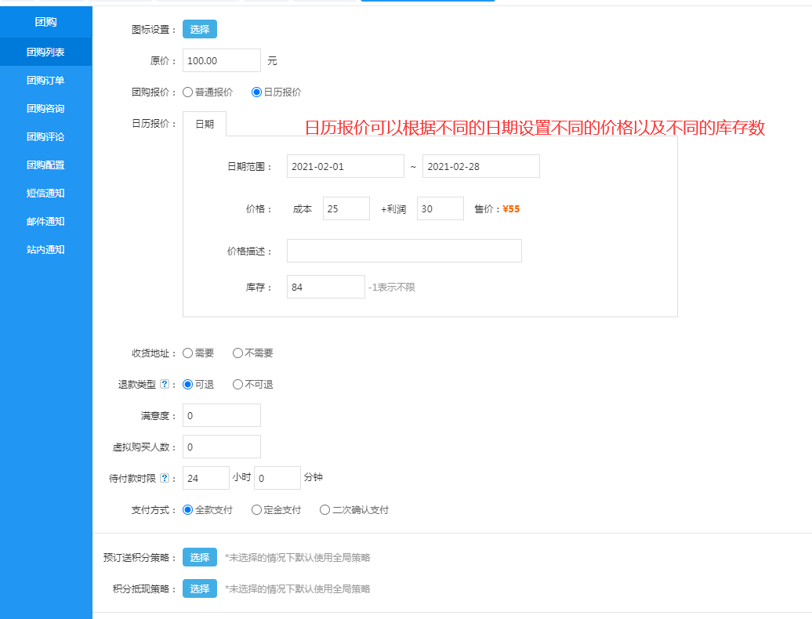The height and width of the screenshot is (619, 812).
Task: Go to 团购配置 in the sidebar
Action: 45,165
